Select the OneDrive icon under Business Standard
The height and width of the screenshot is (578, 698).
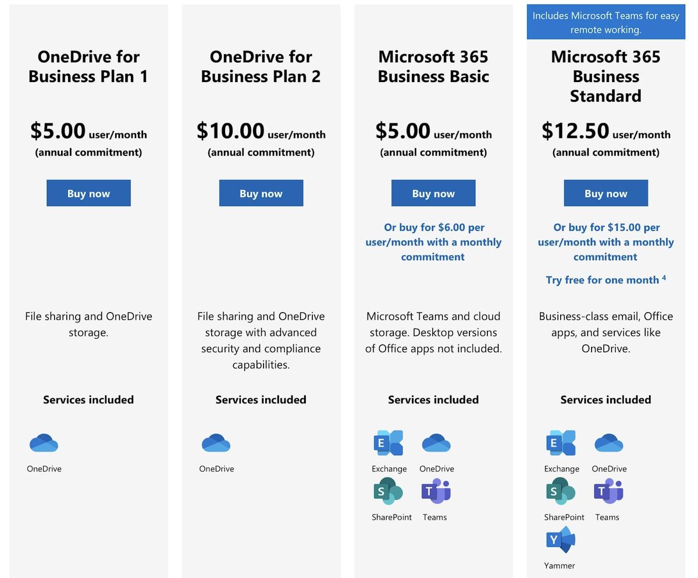(608, 444)
